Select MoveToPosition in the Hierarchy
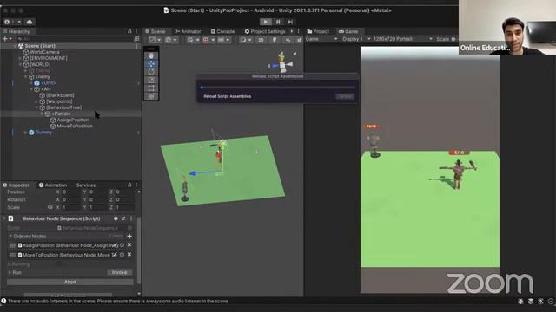Image resolution: width=556 pixels, height=312 pixels. point(75,126)
